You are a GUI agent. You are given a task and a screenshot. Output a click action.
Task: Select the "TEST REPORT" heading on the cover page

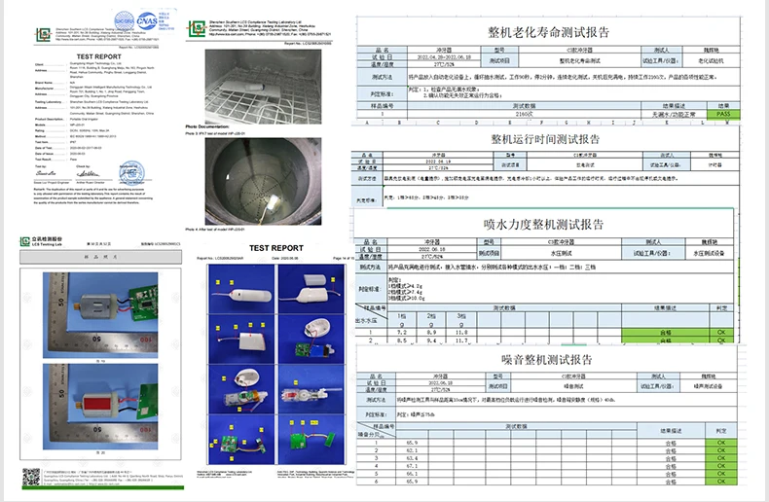coord(98,56)
